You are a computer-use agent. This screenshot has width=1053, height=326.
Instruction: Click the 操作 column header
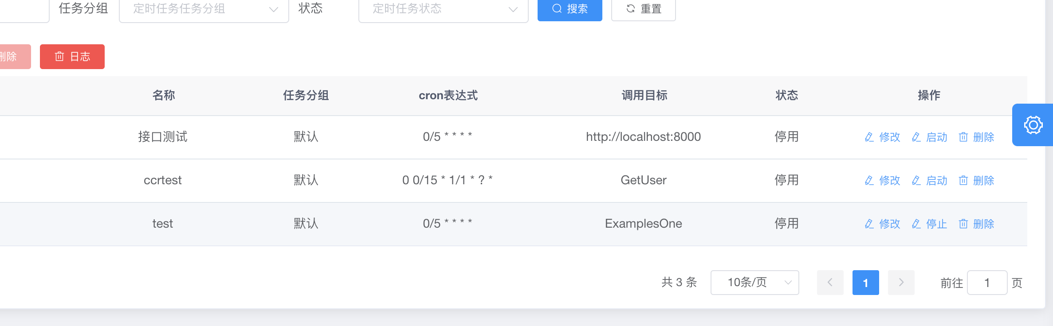pos(929,95)
